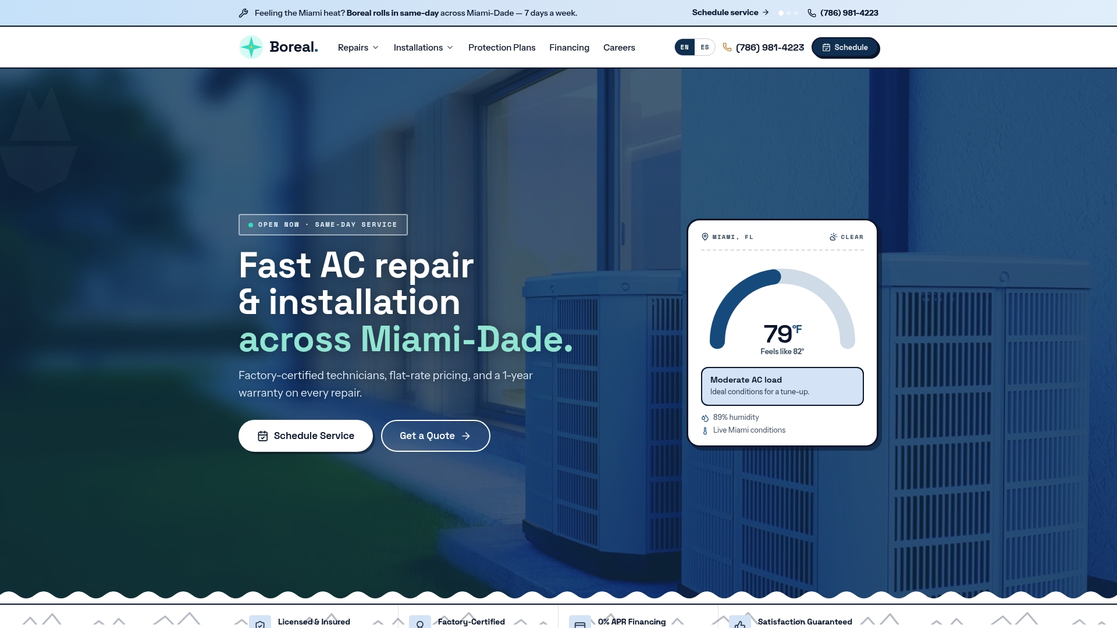Image resolution: width=1117 pixels, height=628 pixels.
Task: Click the arrow icon on Get a Quote
Action: tap(466, 436)
